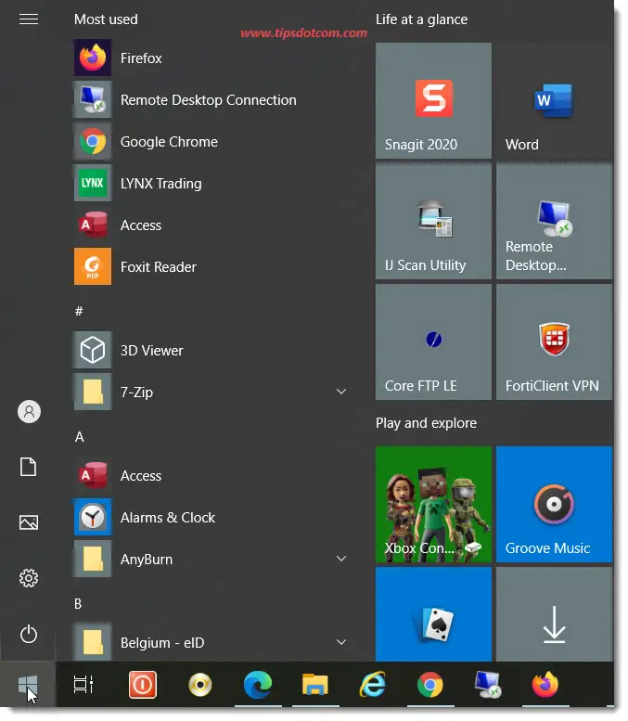Open Core FTP LE tile

point(433,341)
